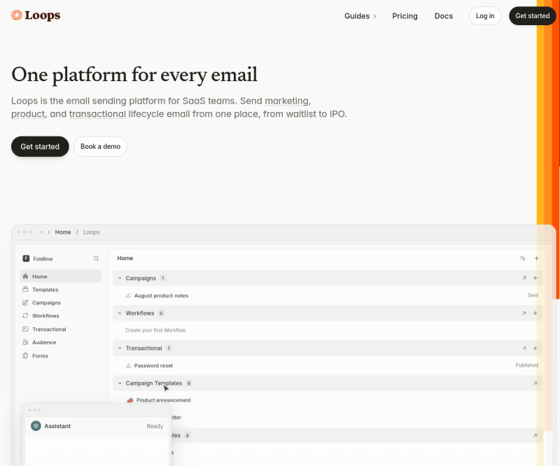560x466 pixels.
Task: Click the Foldline workspace icon
Action: pos(26,258)
